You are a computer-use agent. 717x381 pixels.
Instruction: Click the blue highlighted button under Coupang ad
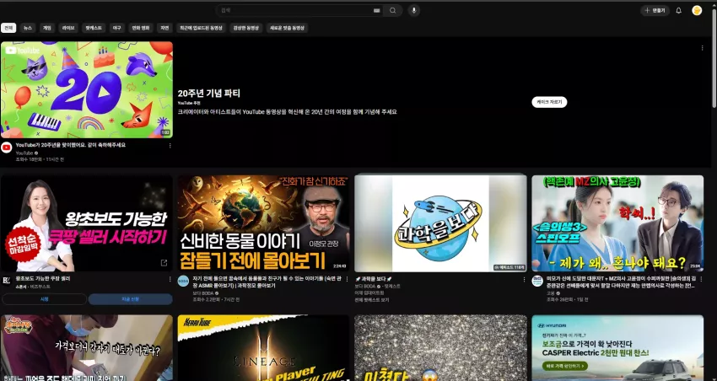pos(130,299)
